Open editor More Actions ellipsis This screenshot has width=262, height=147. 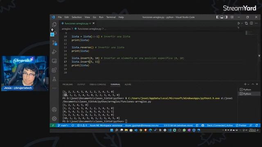(x=256, y=23)
